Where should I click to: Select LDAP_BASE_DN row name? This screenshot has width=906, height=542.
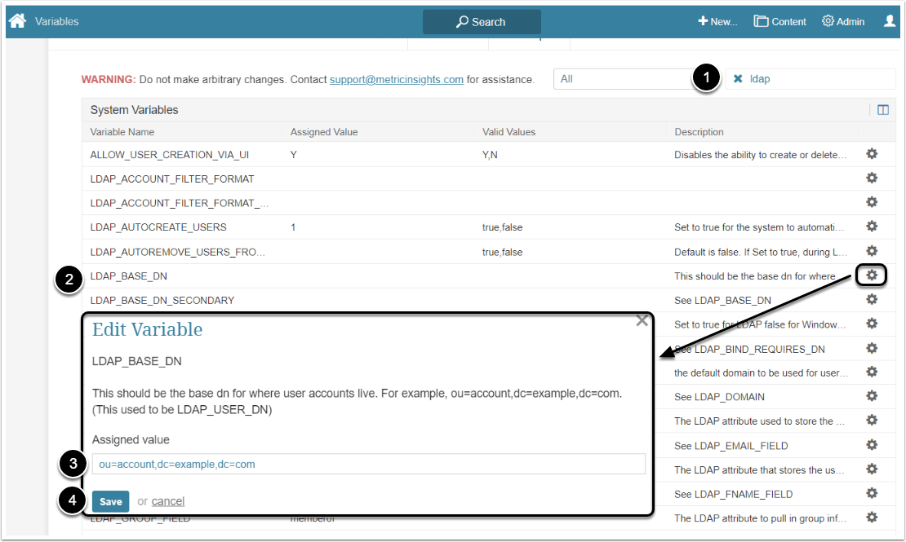point(129,276)
